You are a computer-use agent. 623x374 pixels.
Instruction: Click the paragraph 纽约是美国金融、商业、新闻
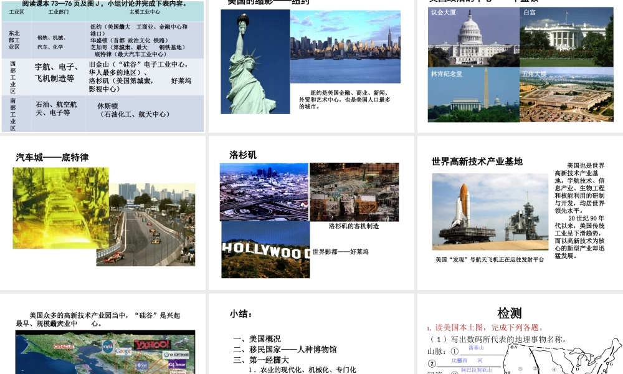point(345,99)
